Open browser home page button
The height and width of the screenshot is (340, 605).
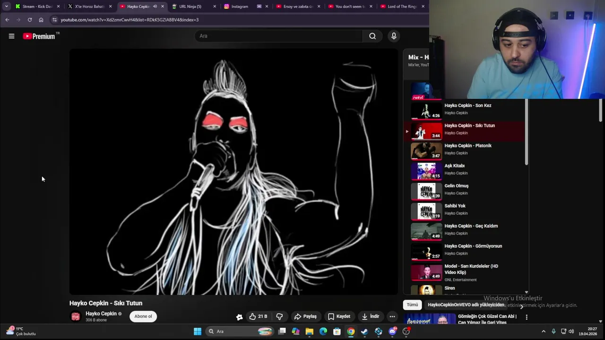click(41, 20)
